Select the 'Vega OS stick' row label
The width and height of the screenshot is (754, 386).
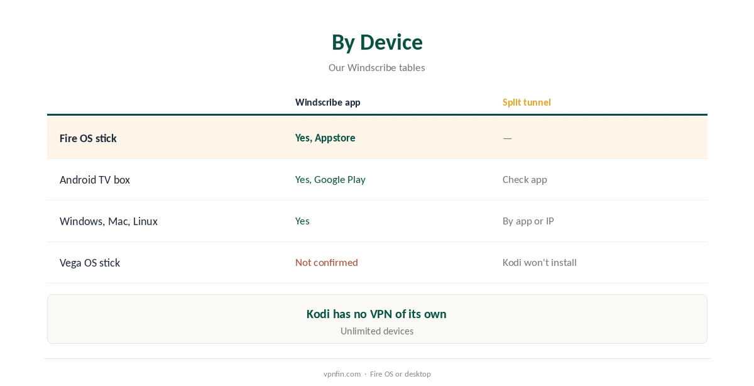pyautogui.click(x=90, y=263)
